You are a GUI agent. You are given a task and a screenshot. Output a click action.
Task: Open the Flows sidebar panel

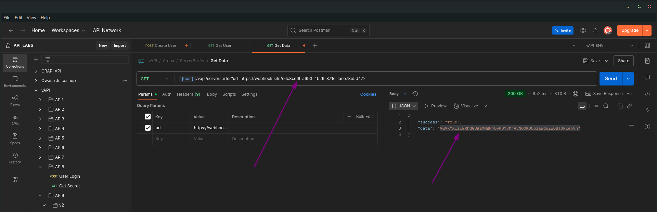coord(15,101)
